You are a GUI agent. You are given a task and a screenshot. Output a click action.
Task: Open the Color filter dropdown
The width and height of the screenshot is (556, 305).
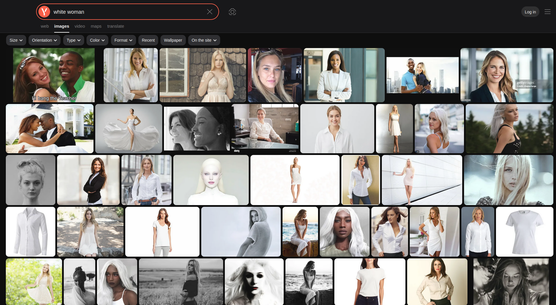click(x=97, y=40)
